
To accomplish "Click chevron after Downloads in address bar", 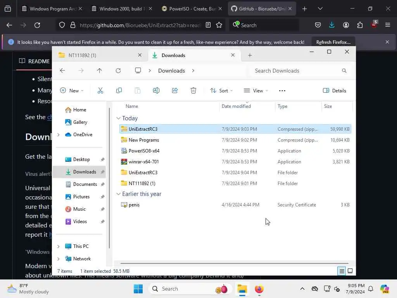I will coord(193,71).
